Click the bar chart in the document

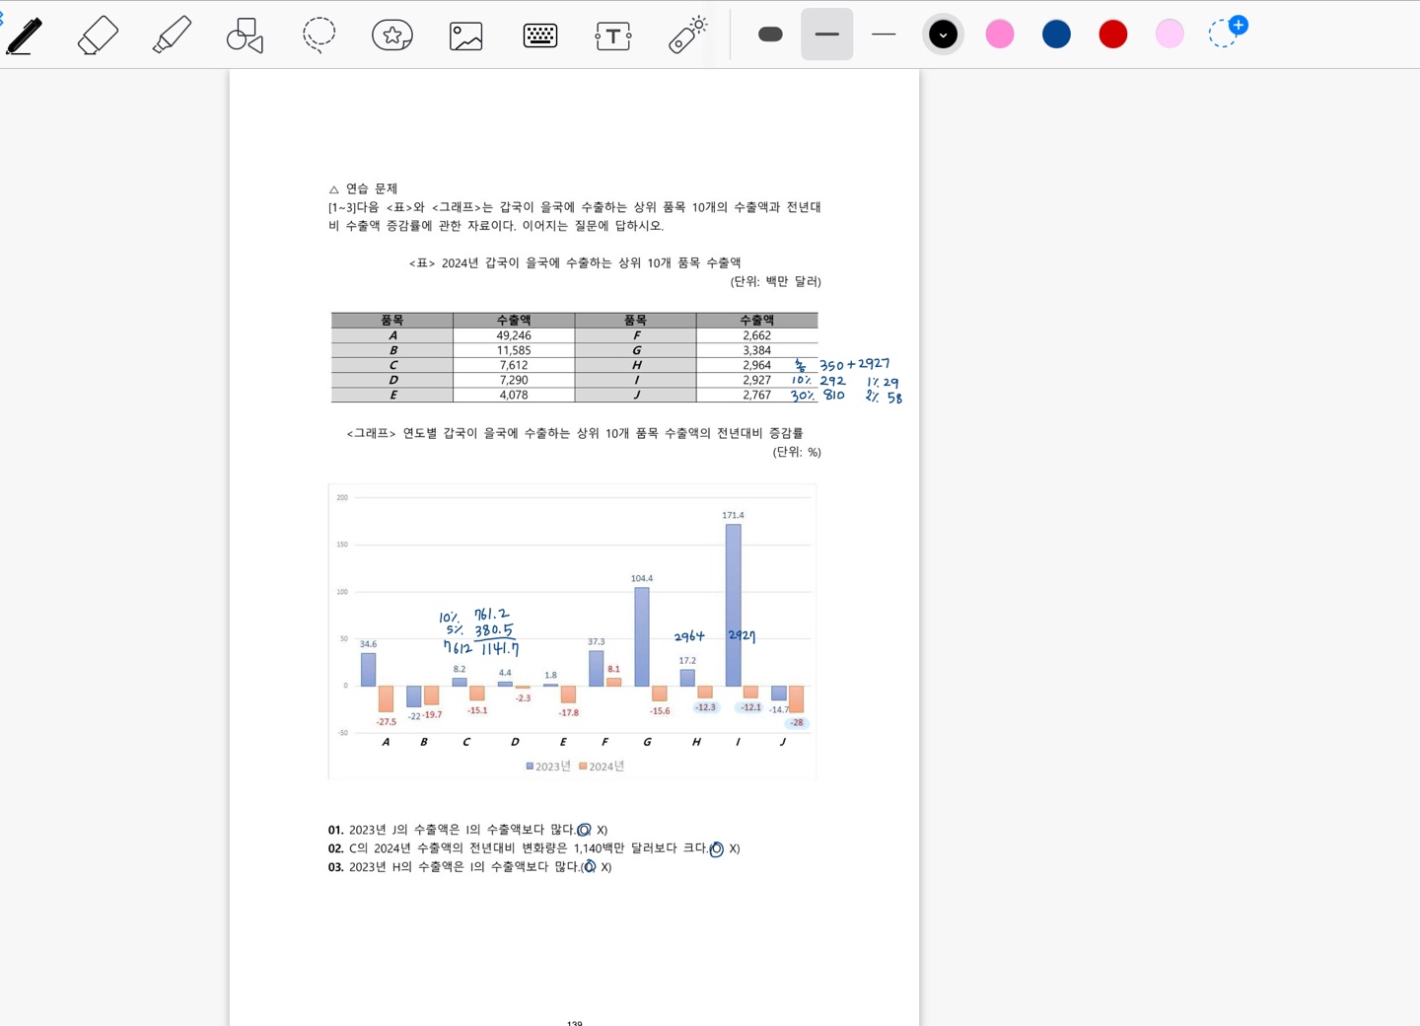coord(572,631)
